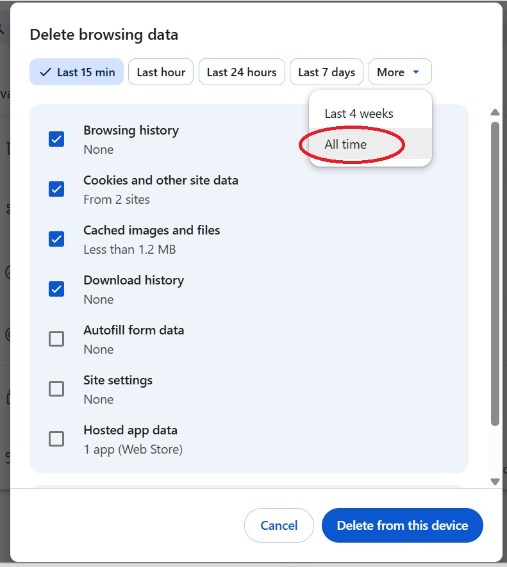Disable Download history deletion
This screenshot has width=507, height=567.
coord(57,288)
